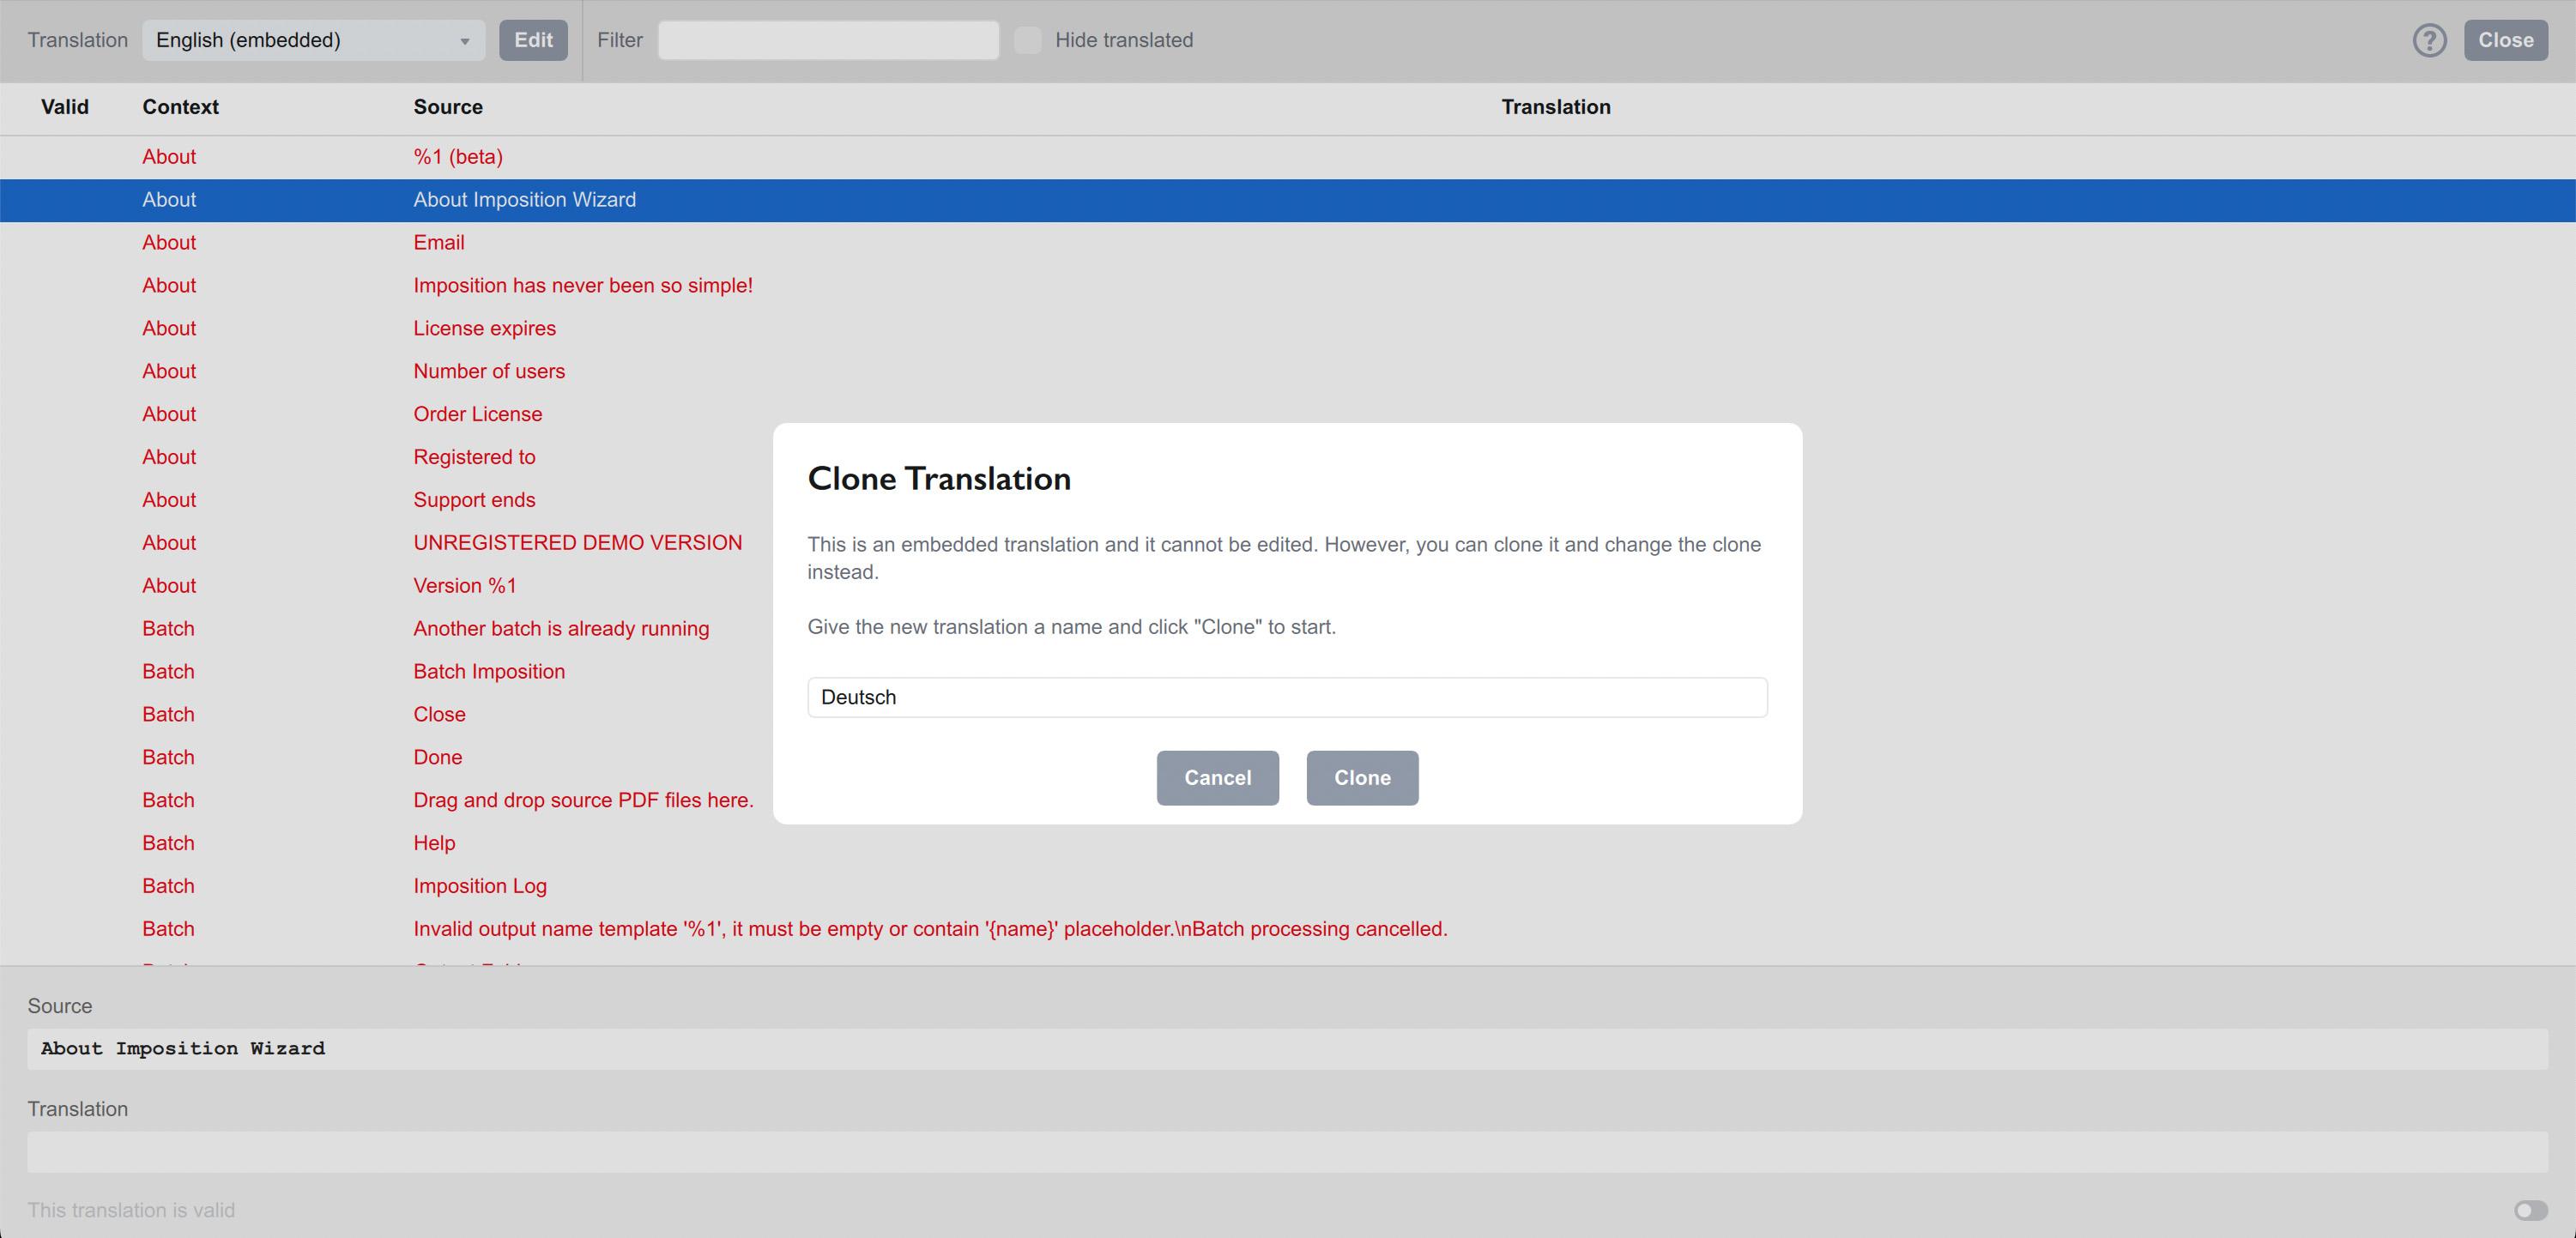Cancel the Clone Translation dialog

point(1217,777)
